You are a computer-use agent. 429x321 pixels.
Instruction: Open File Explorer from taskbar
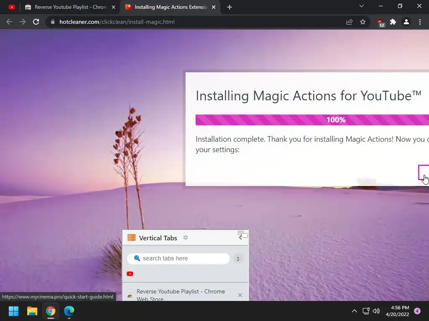pyautogui.click(x=32, y=311)
